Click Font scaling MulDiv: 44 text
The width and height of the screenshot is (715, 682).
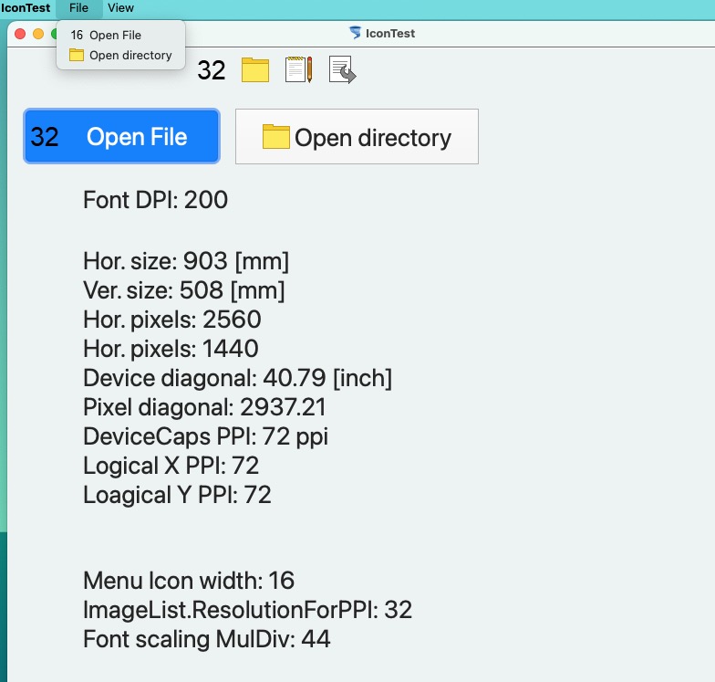click(206, 639)
